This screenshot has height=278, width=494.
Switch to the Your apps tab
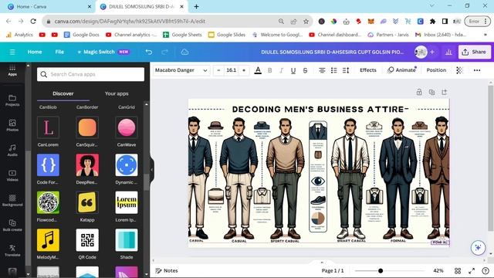click(117, 93)
